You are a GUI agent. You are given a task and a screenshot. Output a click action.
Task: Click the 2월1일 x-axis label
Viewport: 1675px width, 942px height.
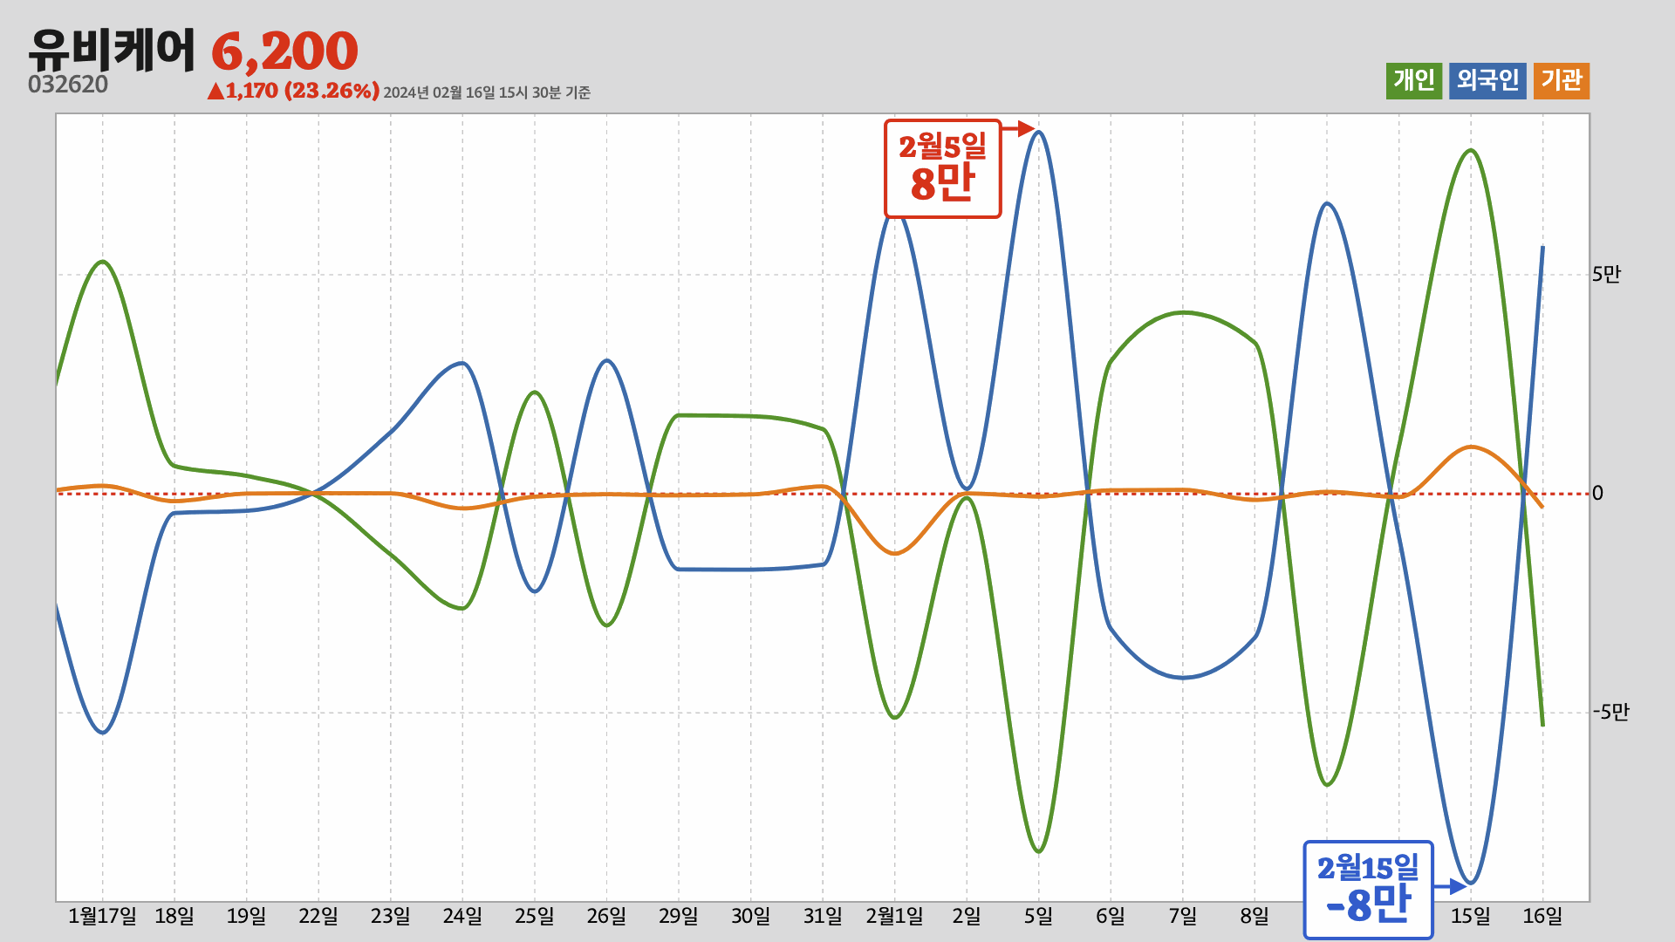click(x=894, y=916)
